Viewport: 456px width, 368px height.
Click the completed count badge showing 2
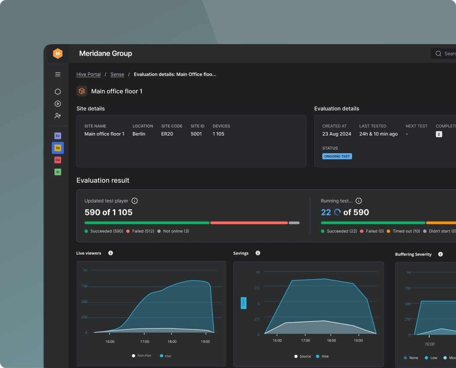pos(439,134)
